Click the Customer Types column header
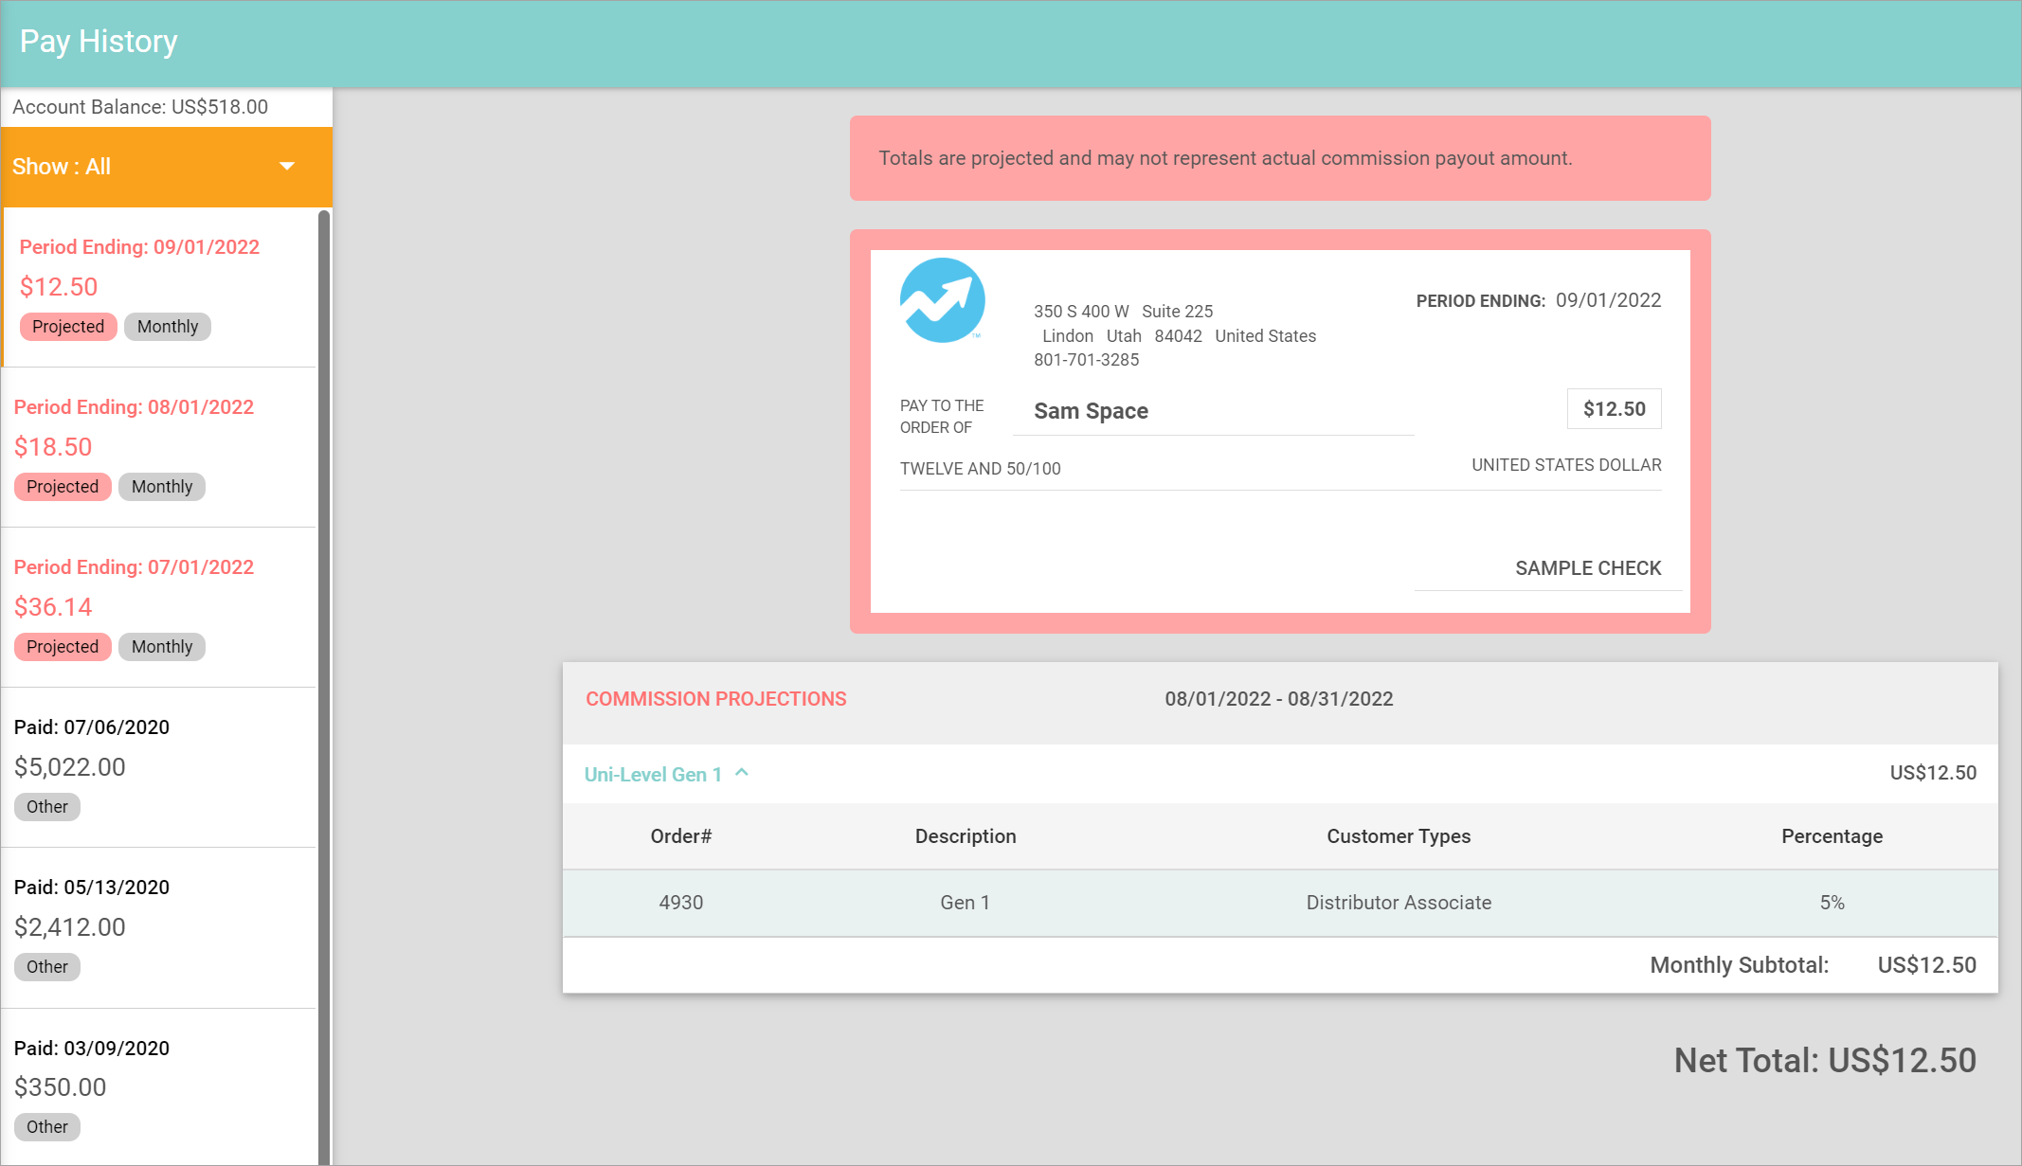The width and height of the screenshot is (2022, 1166). pyautogui.click(x=1398, y=836)
